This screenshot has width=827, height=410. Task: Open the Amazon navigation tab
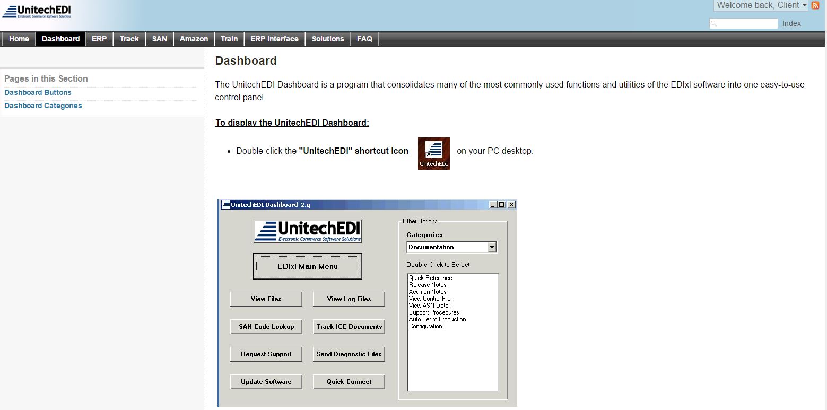(x=194, y=39)
